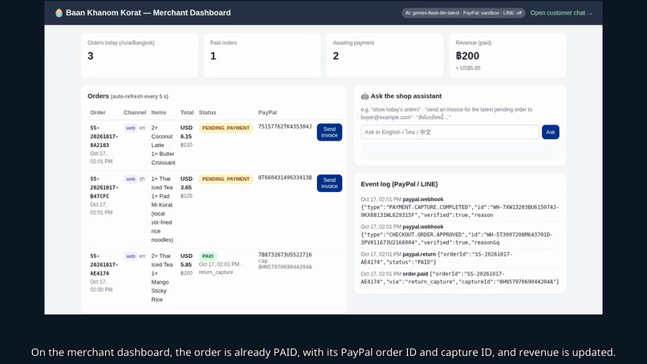
Task: Click the ≈ US$5.85 revenue text
Action: (x=468, y=68)
